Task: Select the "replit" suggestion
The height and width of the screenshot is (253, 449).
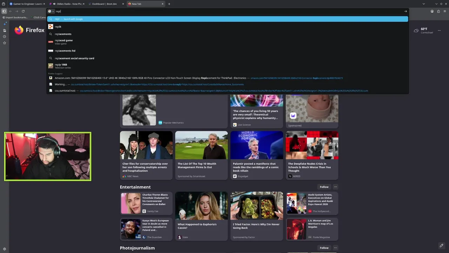Action: coord(228,27)
